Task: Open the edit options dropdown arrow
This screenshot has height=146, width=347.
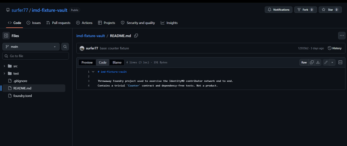Action: coord(332,62)
